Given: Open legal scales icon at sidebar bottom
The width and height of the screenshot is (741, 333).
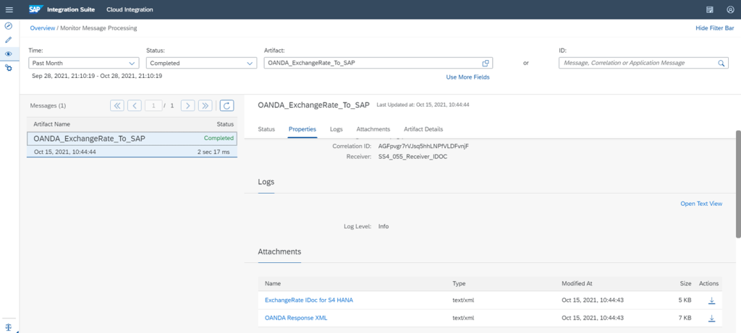Looking at the screenshot, I should [8, 327].
